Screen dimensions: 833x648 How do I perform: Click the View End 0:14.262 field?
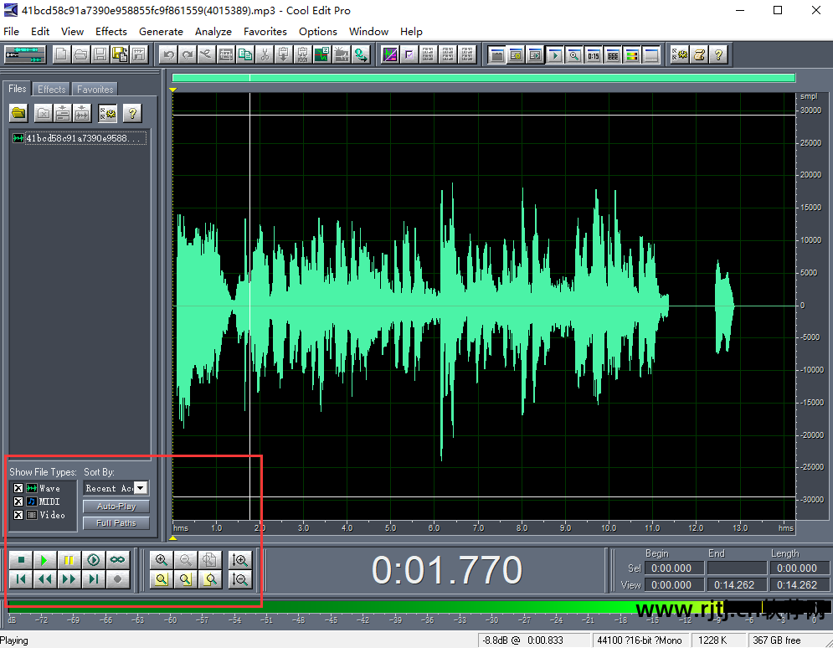737,585
